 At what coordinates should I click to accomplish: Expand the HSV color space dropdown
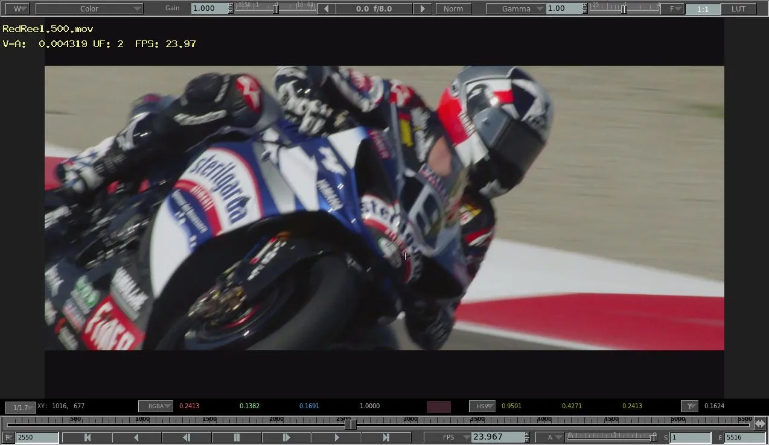click(x=482, y=406)
